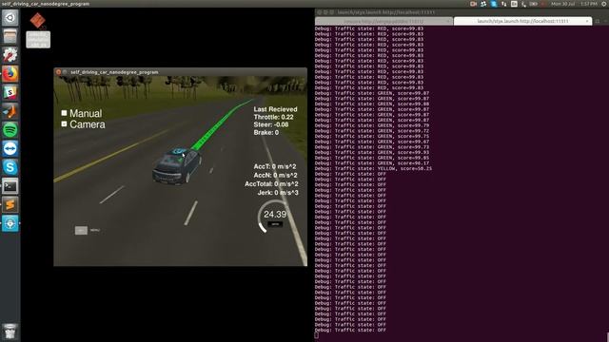Toggle the Camera checkbox in simulator
Screen dimensions: 609x342
pyautogui.click(x=64, y=124)
